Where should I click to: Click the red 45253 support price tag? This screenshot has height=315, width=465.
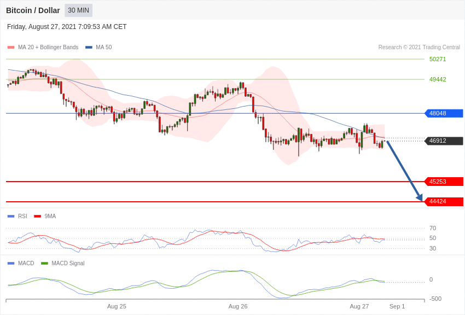click(444, 182)
